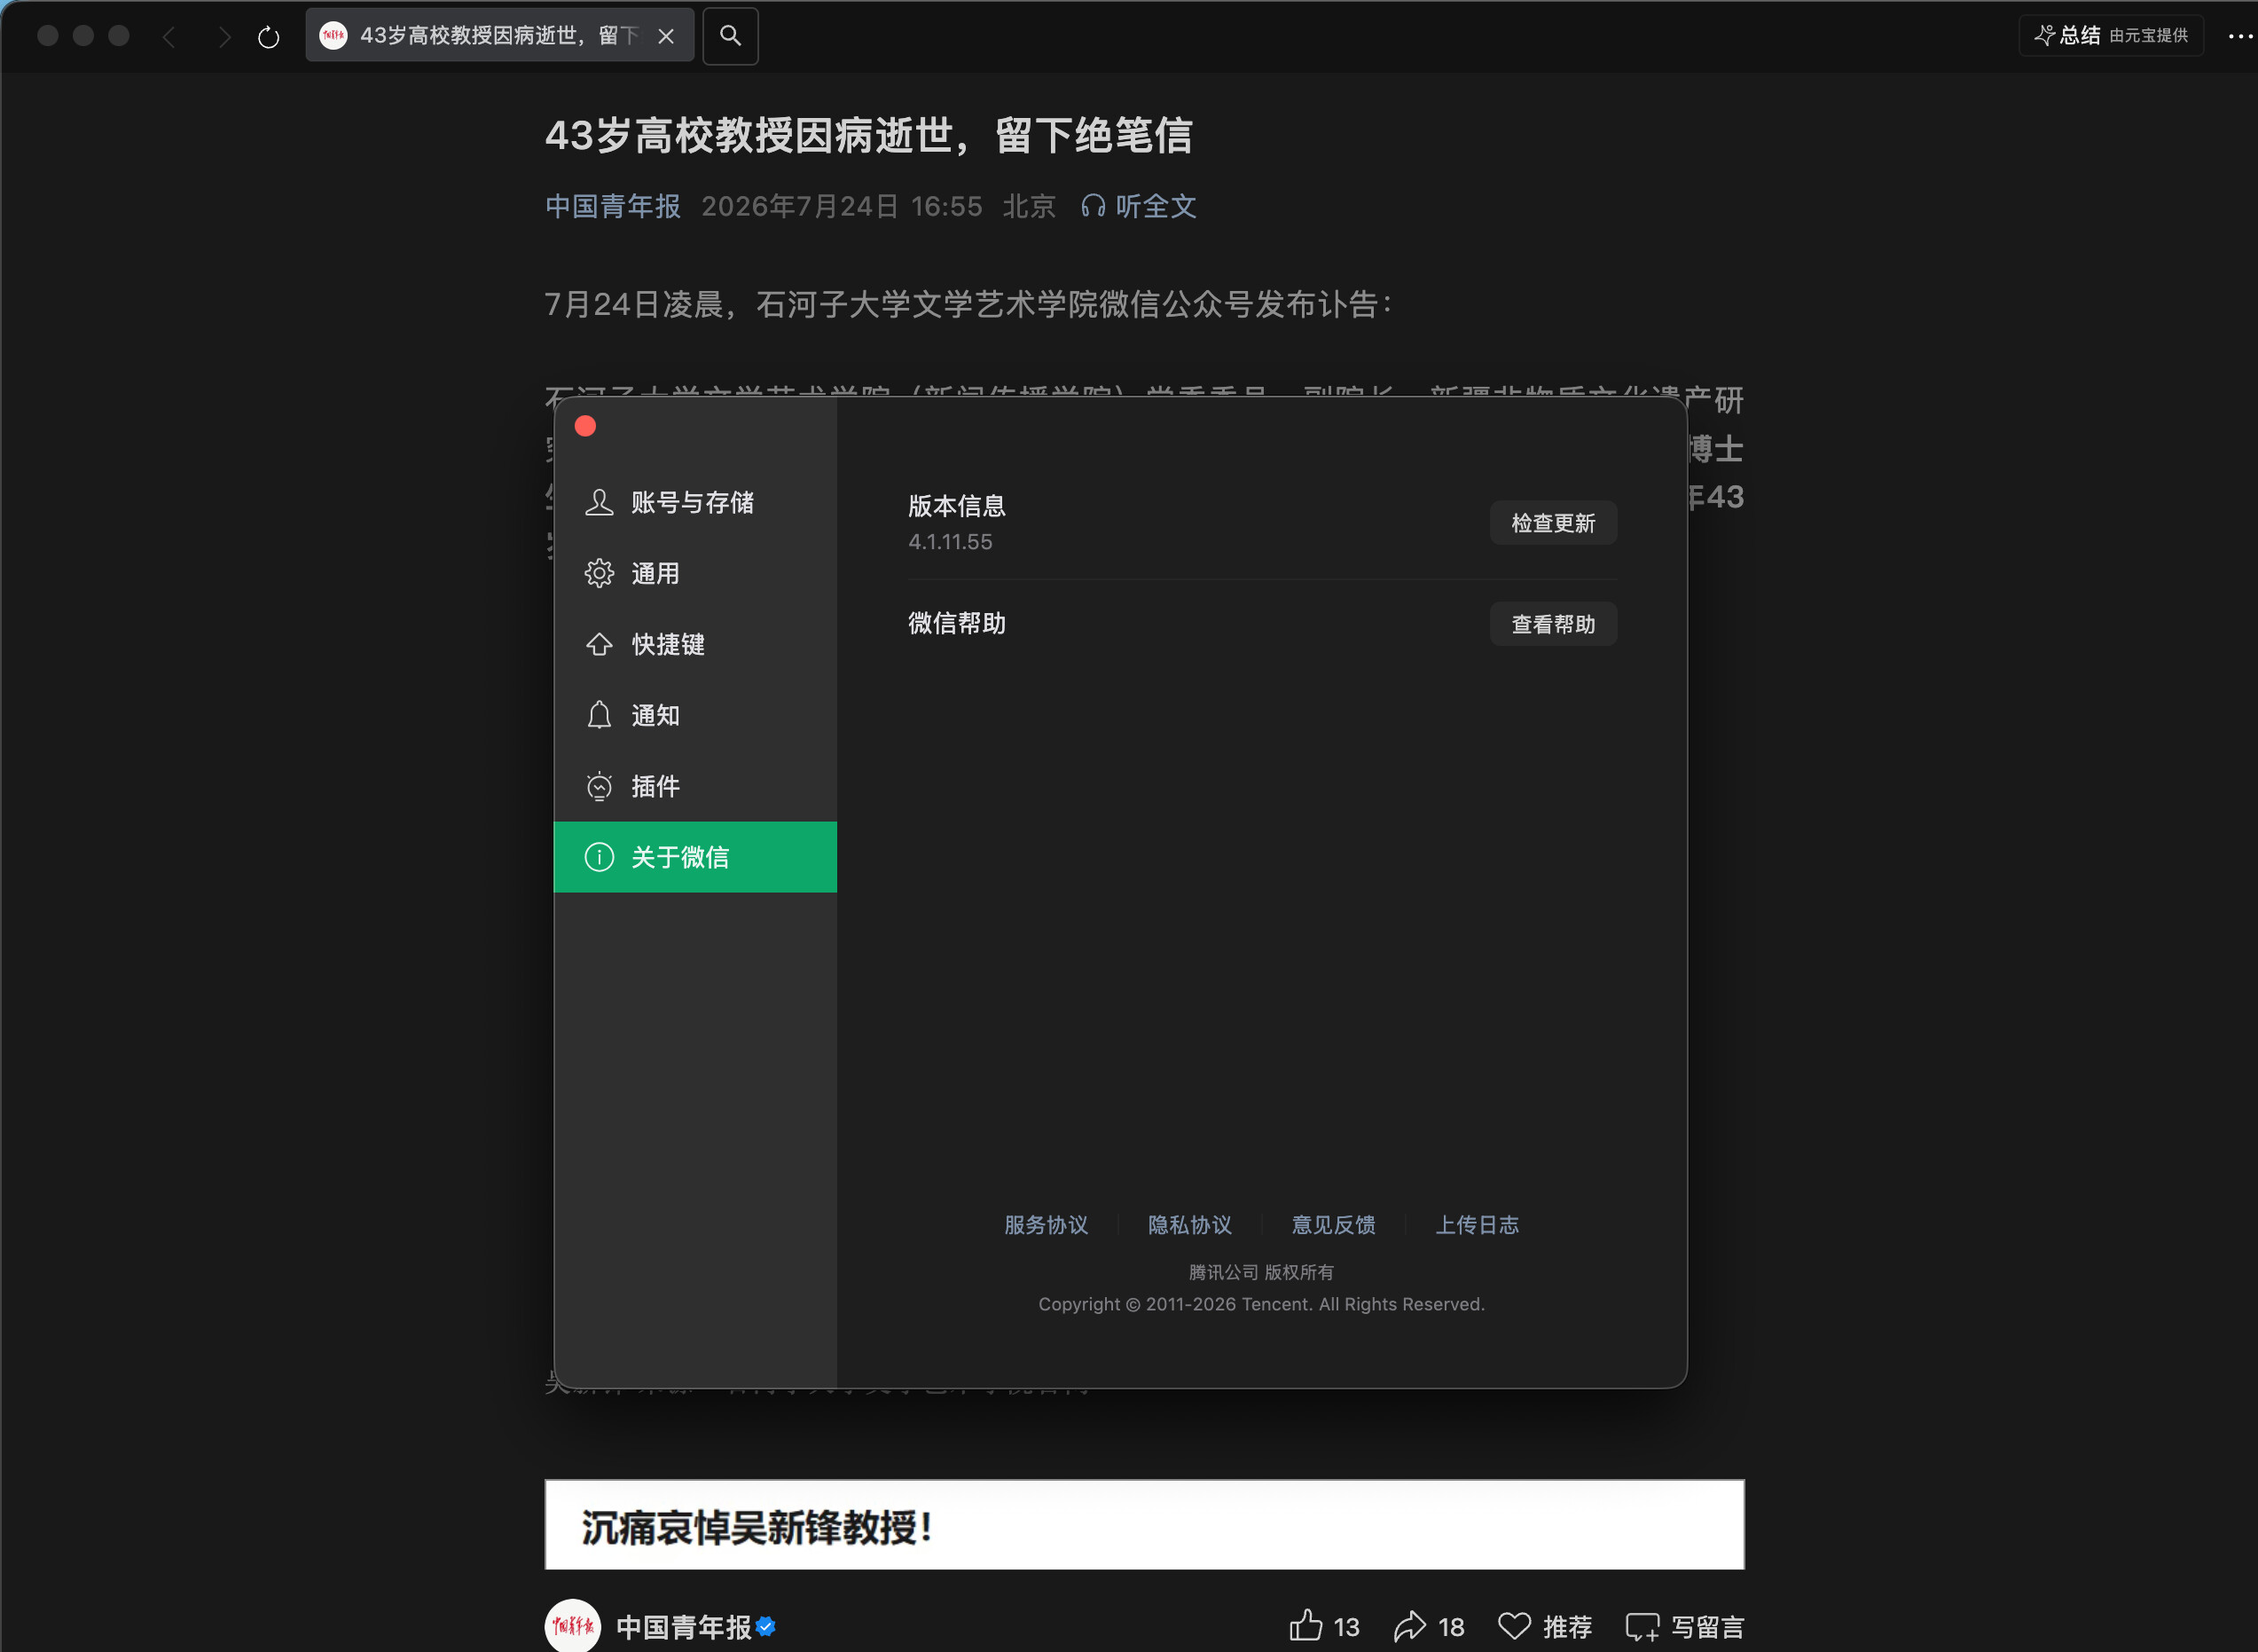Click the up-arrow icon beside 快捷键
The image size is (2258, 1652).
click(x=599, y=644)
